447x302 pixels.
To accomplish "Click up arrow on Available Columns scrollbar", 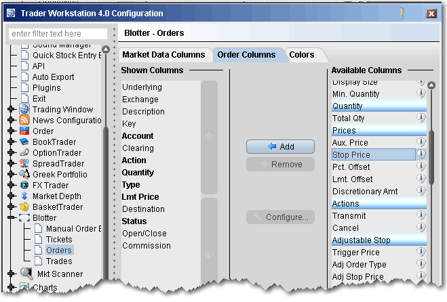I will pos(431,85).
